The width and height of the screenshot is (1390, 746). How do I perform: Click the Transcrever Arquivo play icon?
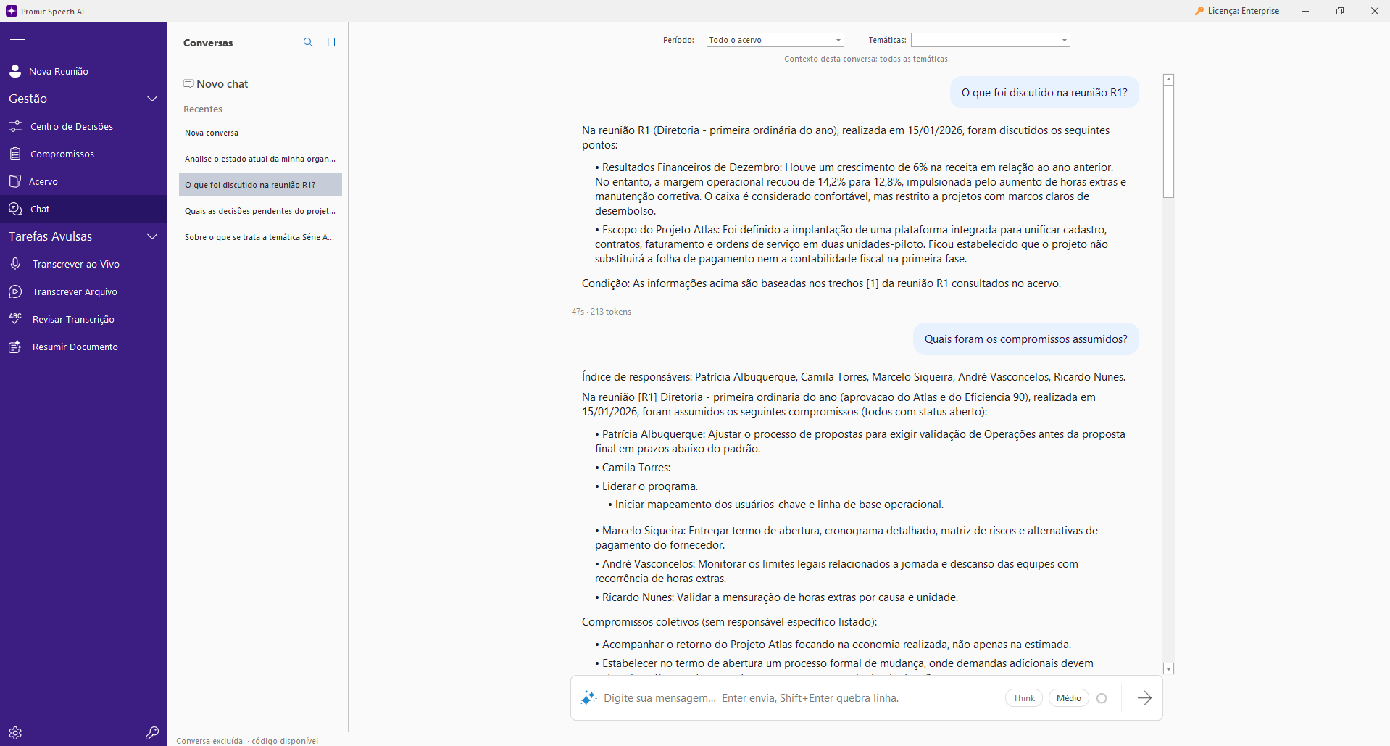tap(15, 291)
